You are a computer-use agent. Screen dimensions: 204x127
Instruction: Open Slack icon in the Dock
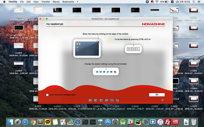[130, 122]
